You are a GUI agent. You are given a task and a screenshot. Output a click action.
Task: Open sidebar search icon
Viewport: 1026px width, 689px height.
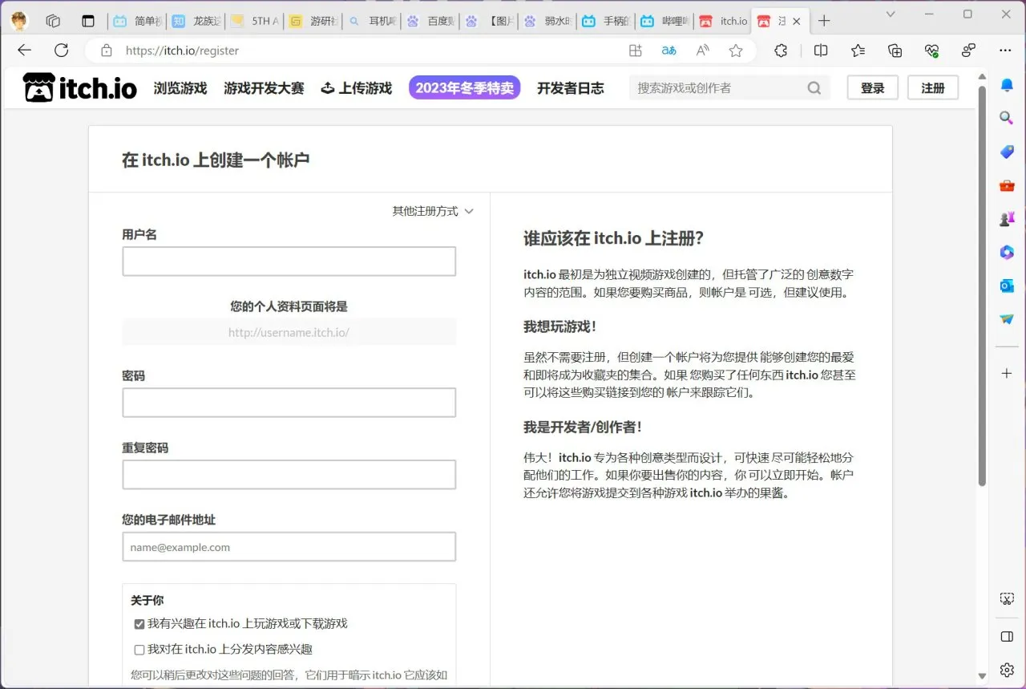[1007, 118]
